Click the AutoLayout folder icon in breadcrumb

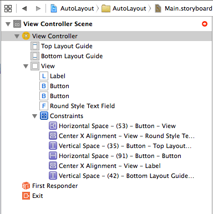[x=106, y=9]
